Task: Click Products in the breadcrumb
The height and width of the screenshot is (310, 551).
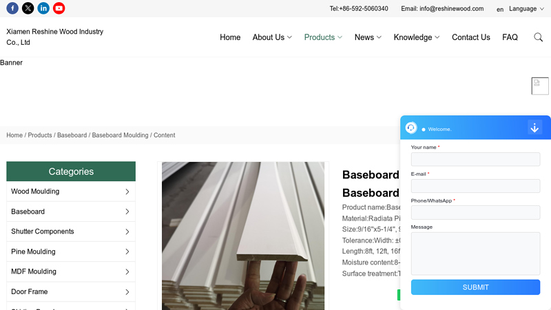Action: coord(40,135)
